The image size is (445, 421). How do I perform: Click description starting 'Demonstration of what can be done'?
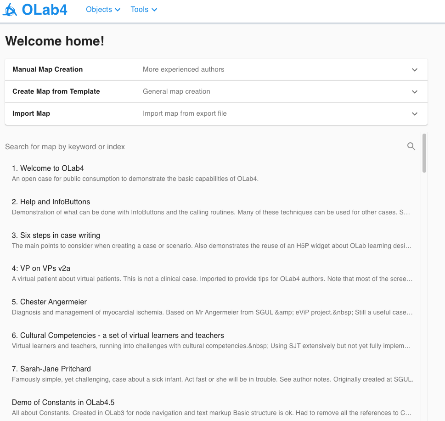(211, 212)
